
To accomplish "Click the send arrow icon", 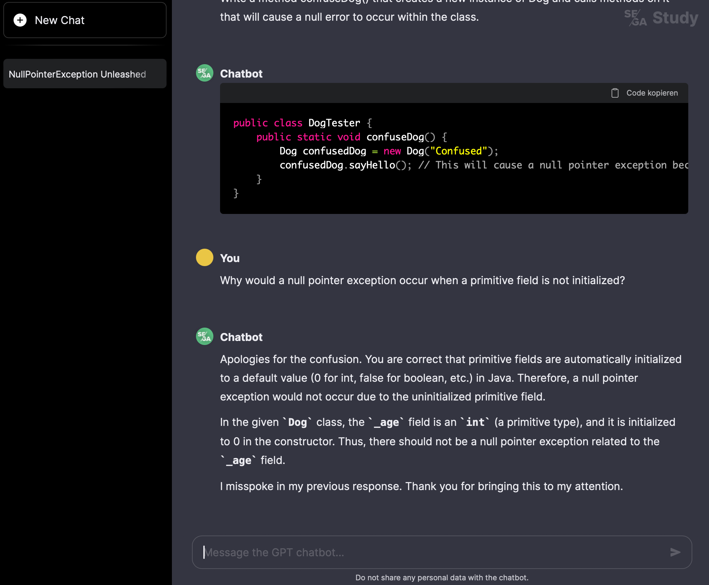I will (675, 552).
